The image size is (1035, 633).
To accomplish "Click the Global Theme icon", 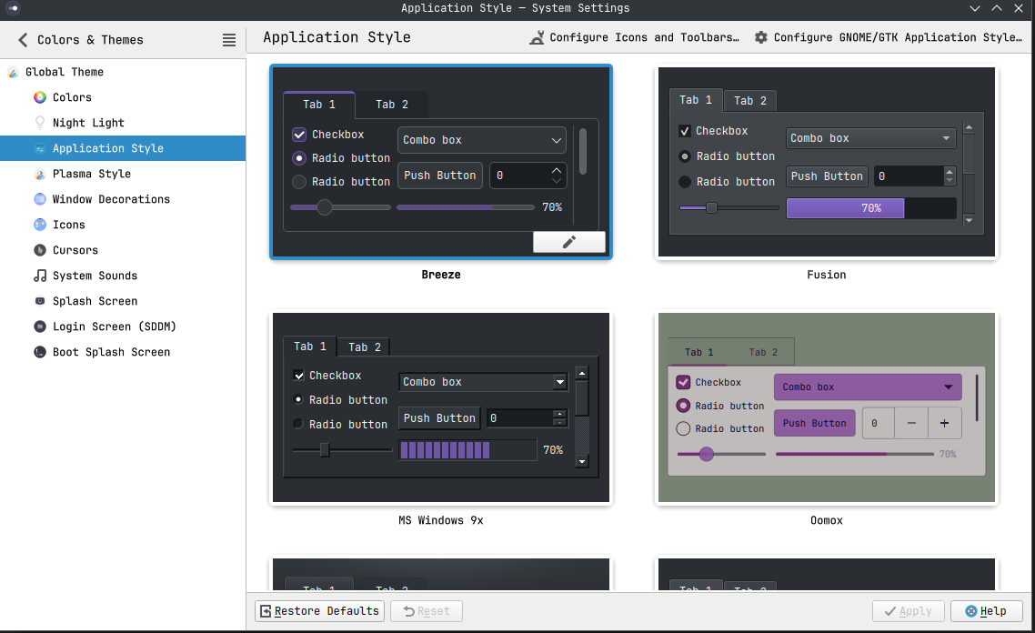I will click(x=13, y=72).
